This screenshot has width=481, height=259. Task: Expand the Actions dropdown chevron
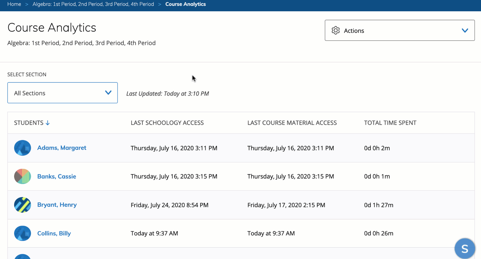pos(465,31)
